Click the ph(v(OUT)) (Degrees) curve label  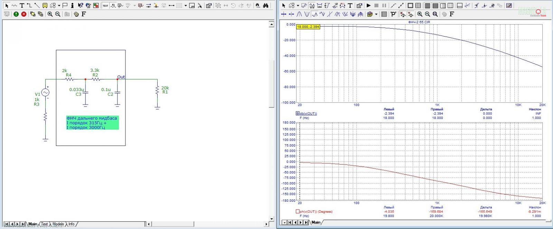[316, 211]
